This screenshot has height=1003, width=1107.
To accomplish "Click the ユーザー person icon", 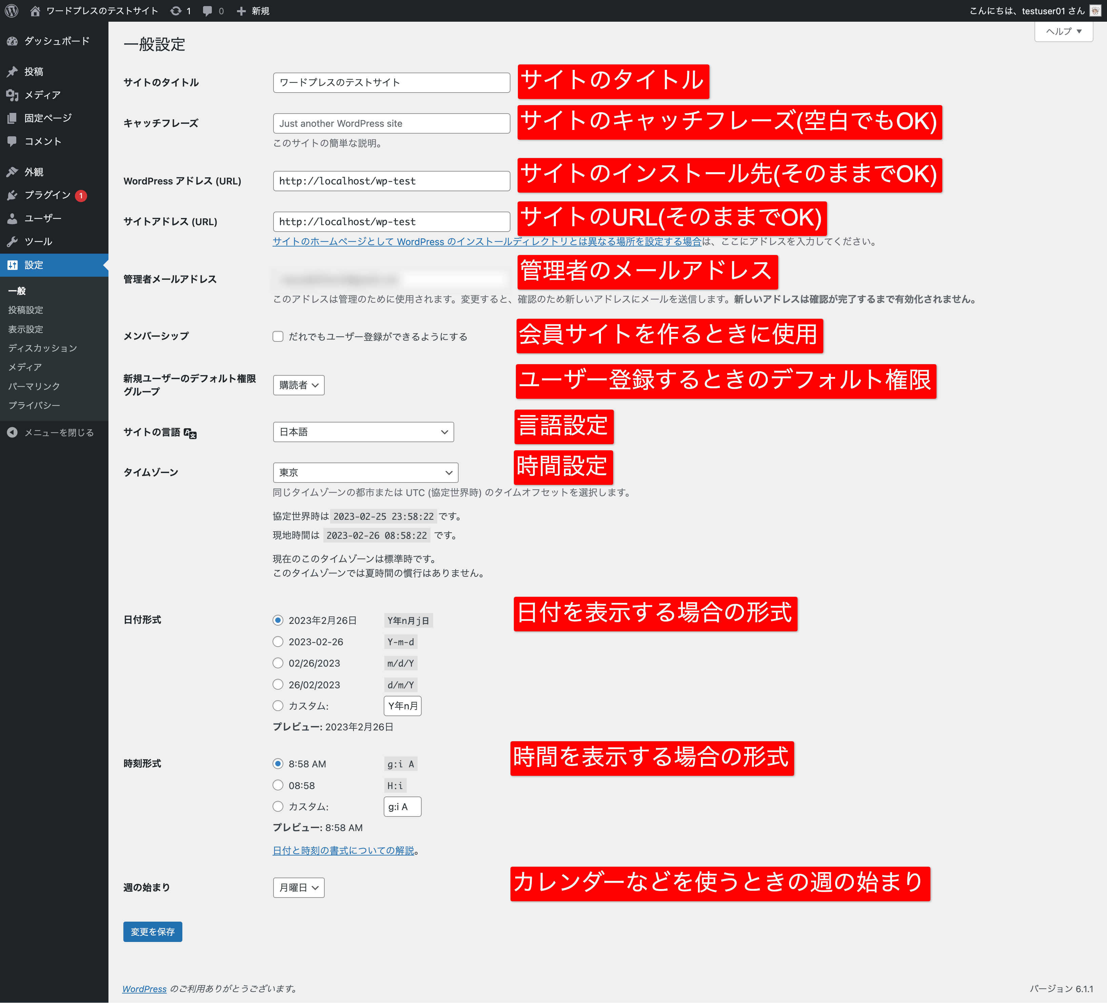I will point(12,219).
